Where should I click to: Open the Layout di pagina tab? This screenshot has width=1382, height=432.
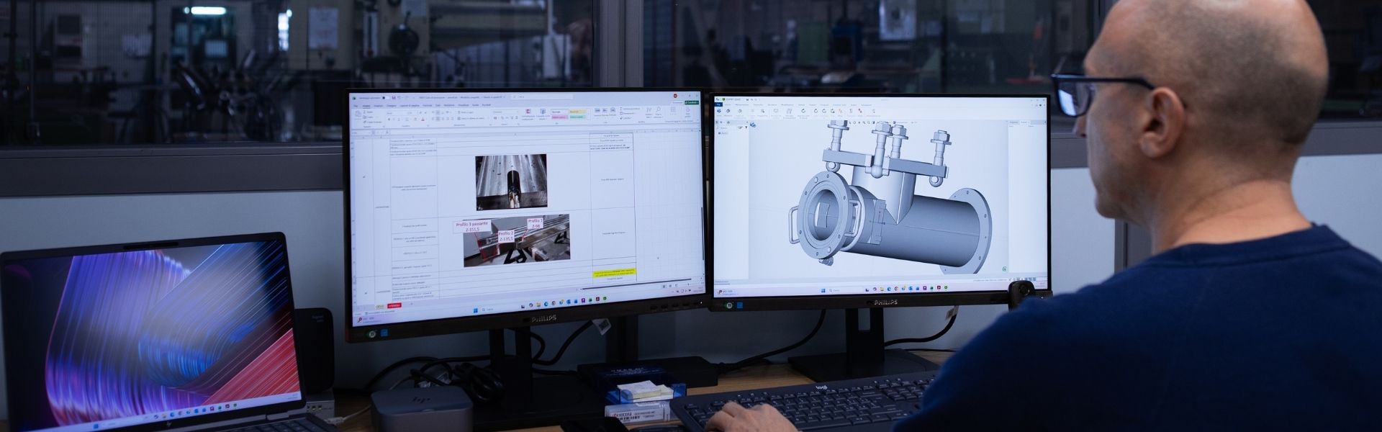tap(410, 106)
